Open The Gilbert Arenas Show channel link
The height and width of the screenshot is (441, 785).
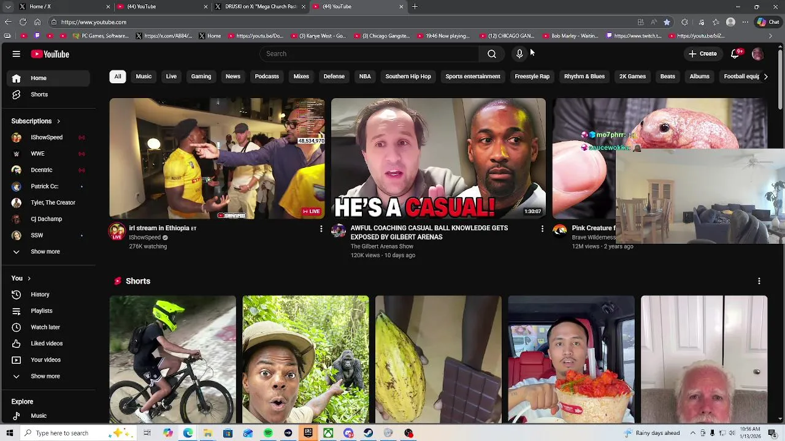pyautogui.click(x=381, y=246)
